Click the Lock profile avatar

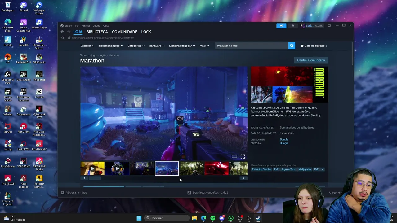pos(302,26)
